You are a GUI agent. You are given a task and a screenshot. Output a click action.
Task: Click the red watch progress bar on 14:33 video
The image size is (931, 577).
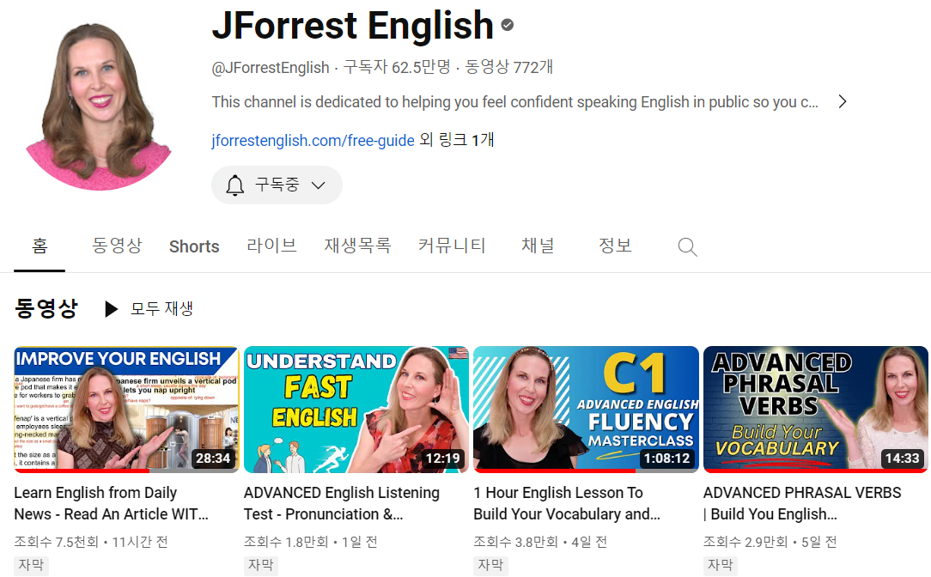[x=816, y=471]
